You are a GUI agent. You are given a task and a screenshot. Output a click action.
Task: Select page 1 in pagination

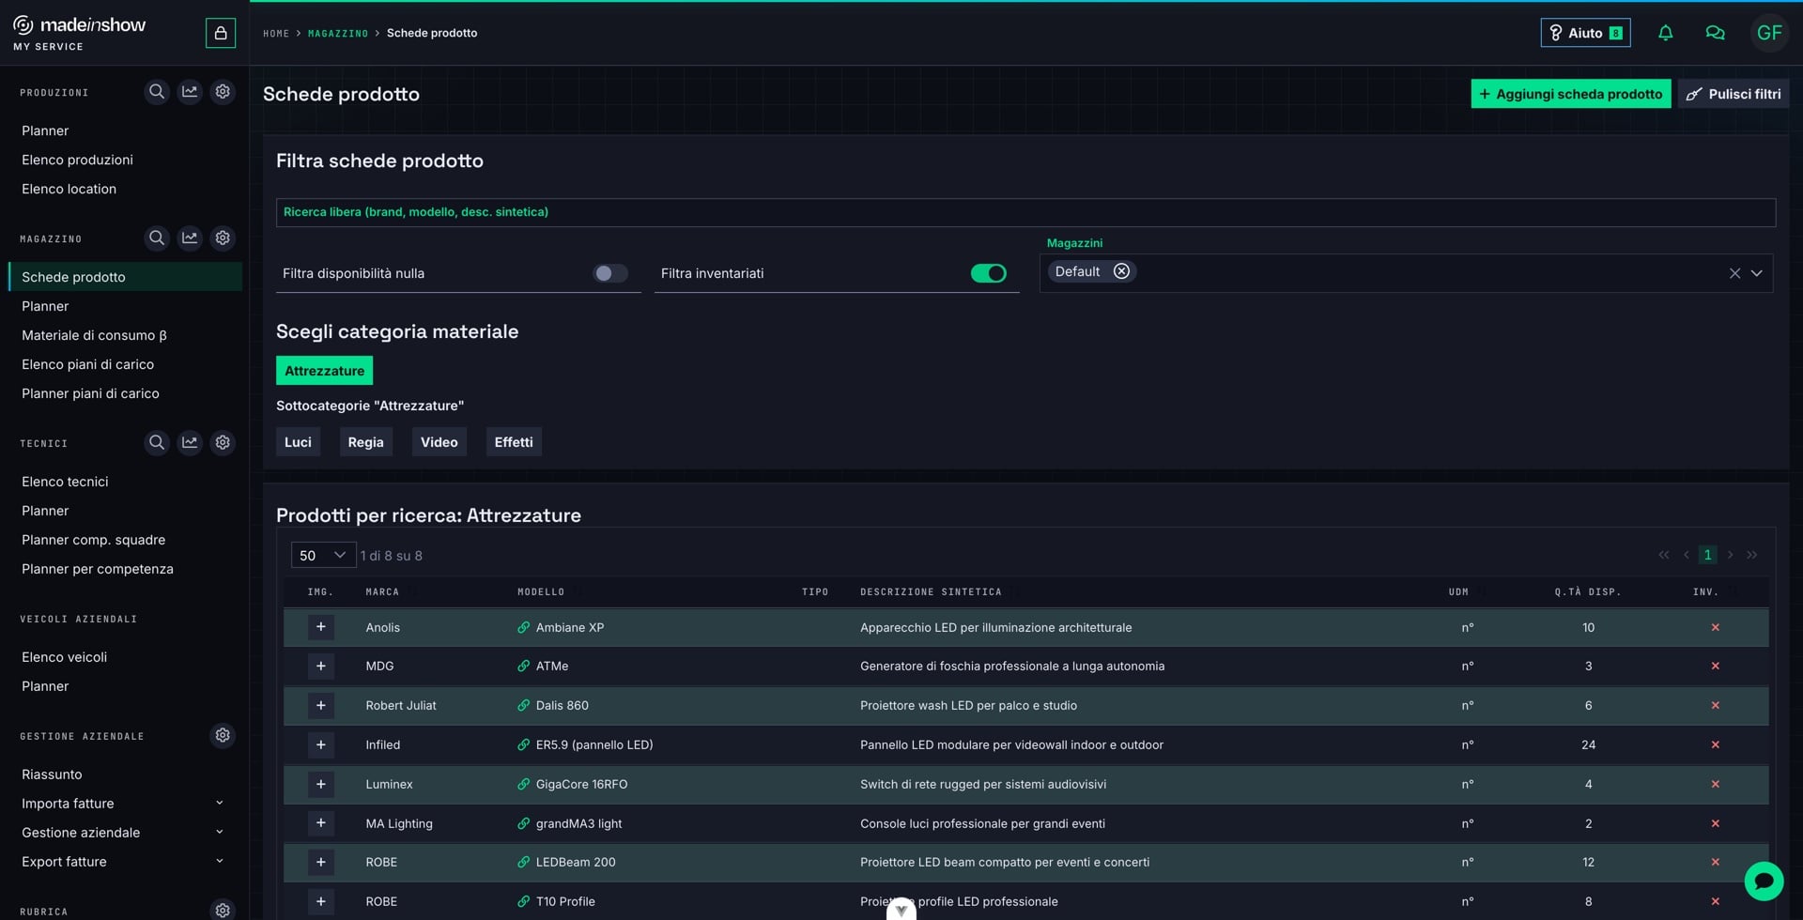(1707, 555)
